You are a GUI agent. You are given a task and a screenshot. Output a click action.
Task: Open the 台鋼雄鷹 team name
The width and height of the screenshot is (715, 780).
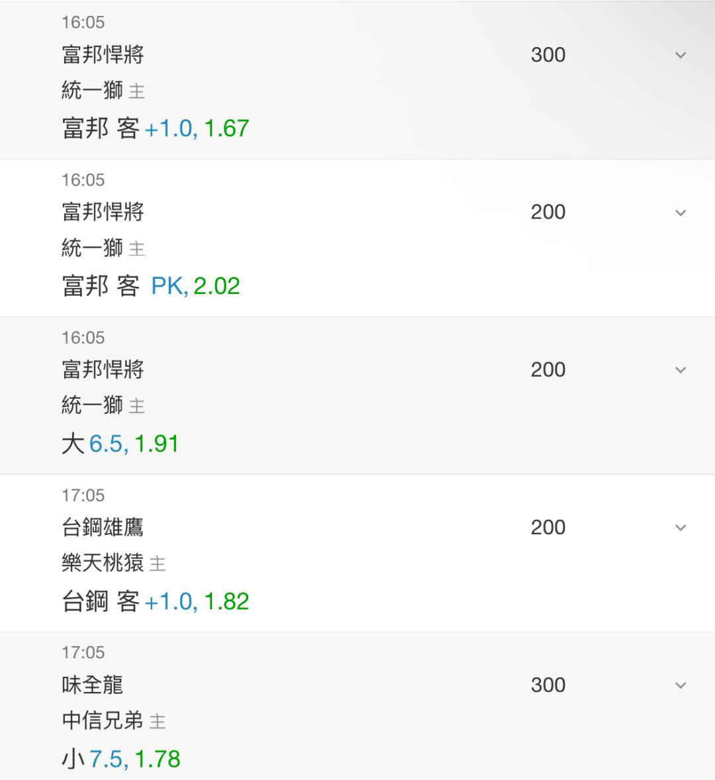point(103,527)
